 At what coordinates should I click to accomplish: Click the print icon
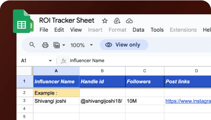[45, 45]
